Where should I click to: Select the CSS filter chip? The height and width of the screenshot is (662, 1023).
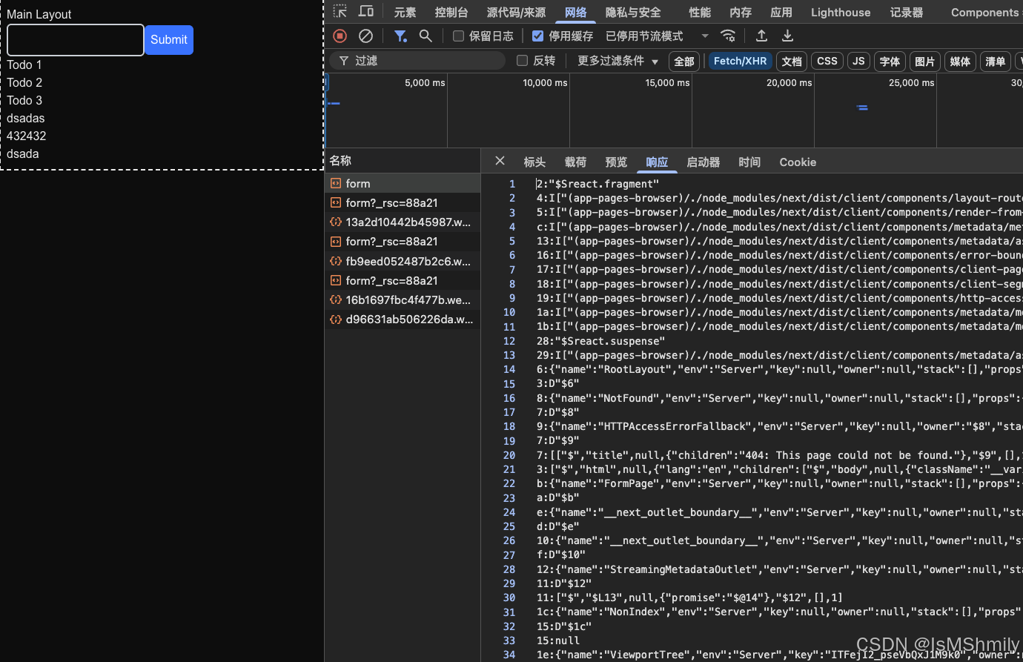click(827, 61)
